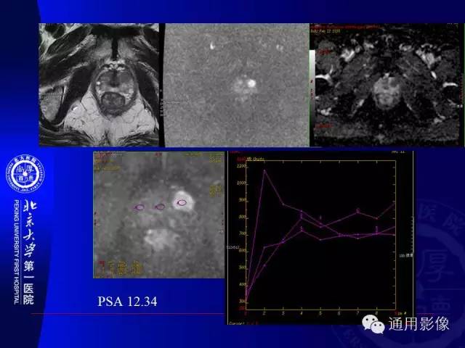Viewport: 465px width, 348px height.
Task: Click the 2200 value on the chart's y-axis
Action: pyautogui.click(x=241, y=166)
